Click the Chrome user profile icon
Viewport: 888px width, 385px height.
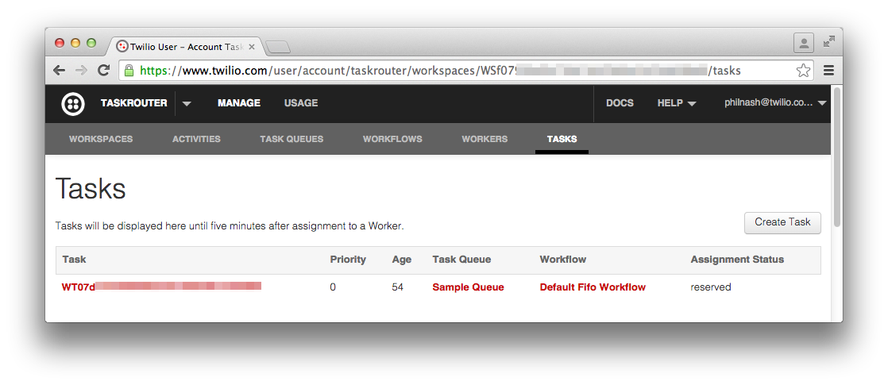(x=804, y=42)
